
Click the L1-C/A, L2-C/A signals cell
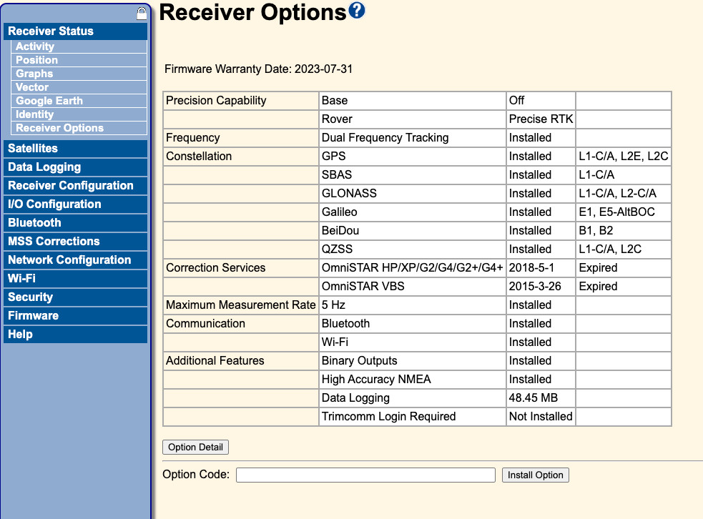click(623, 194)
